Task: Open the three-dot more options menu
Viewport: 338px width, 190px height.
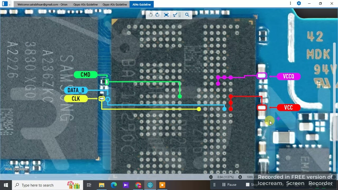Action: 290,3
